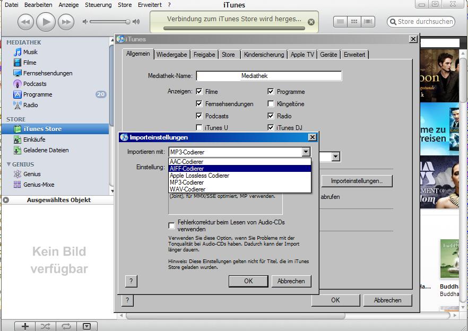Viewport: 468px width, 331px height.
Task: Toggle shuffle button in bottom bar
Action: pos(46,326)
